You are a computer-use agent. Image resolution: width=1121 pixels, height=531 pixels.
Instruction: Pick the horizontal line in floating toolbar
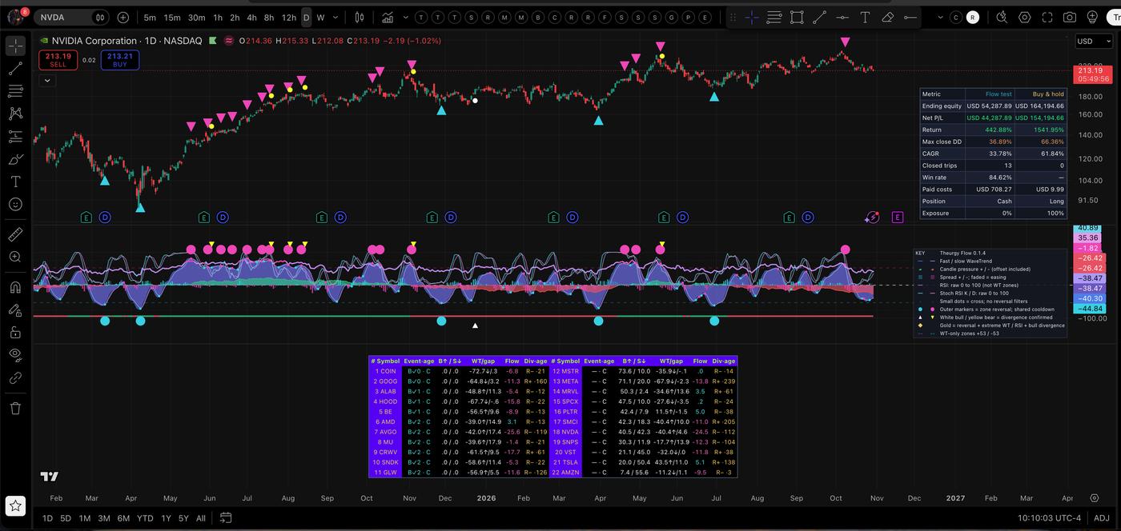click(x=842, y=17)
